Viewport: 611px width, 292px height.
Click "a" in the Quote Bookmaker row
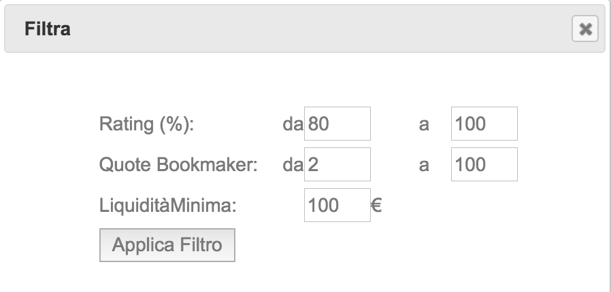[424, 165]
